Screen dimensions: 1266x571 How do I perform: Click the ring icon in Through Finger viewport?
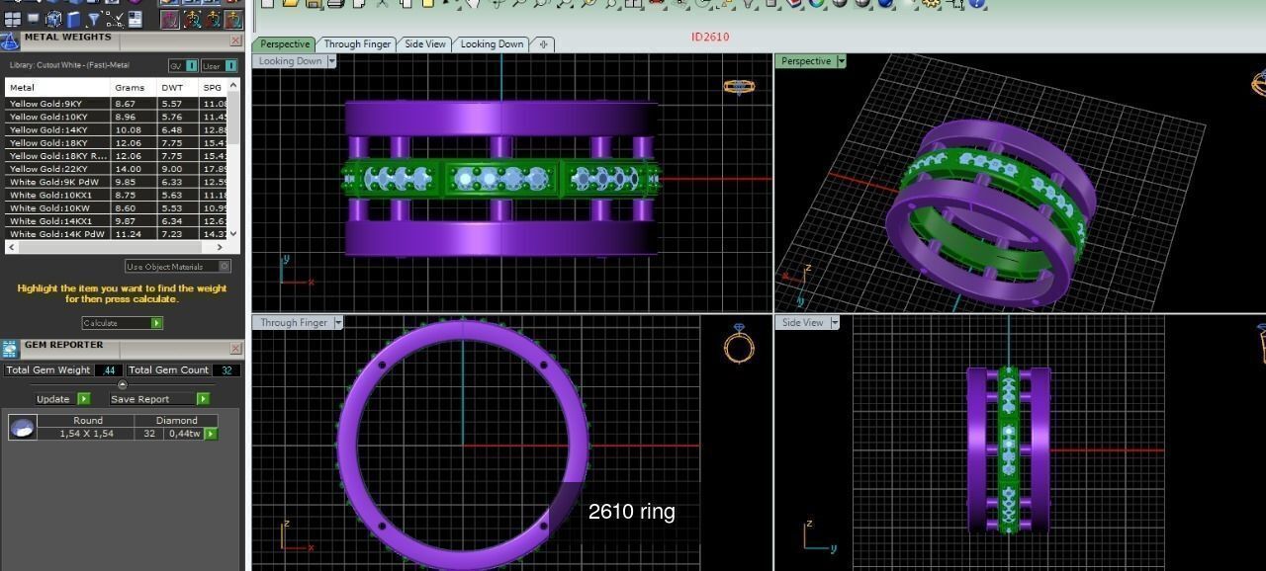tap(739, 345)
